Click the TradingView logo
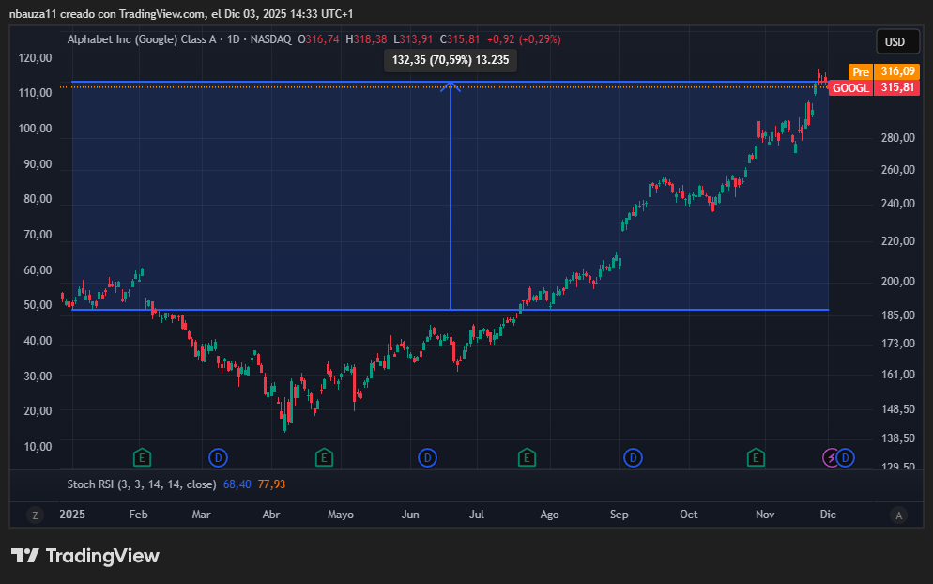The image size is (933, 584). pos(85,556)
